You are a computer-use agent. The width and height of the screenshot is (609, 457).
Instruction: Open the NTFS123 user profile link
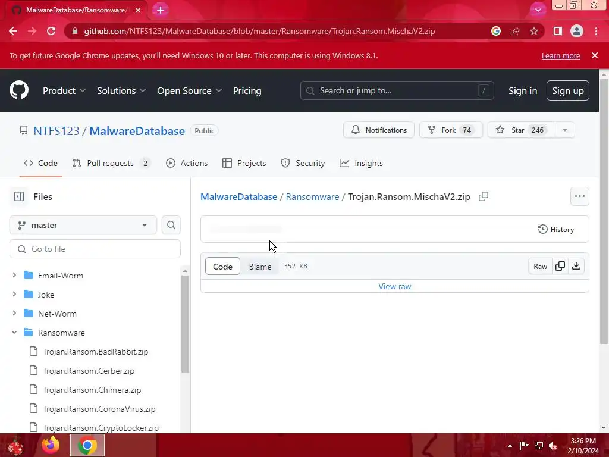56,131
